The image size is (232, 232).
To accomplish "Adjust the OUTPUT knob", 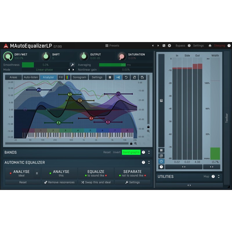I will (84, 56).
